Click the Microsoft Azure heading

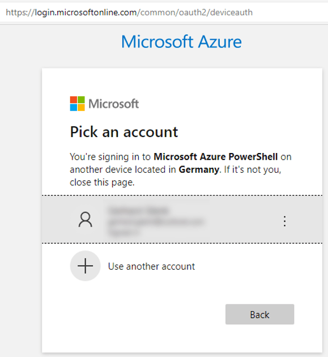pyautogui.click(x=181, y=42)
